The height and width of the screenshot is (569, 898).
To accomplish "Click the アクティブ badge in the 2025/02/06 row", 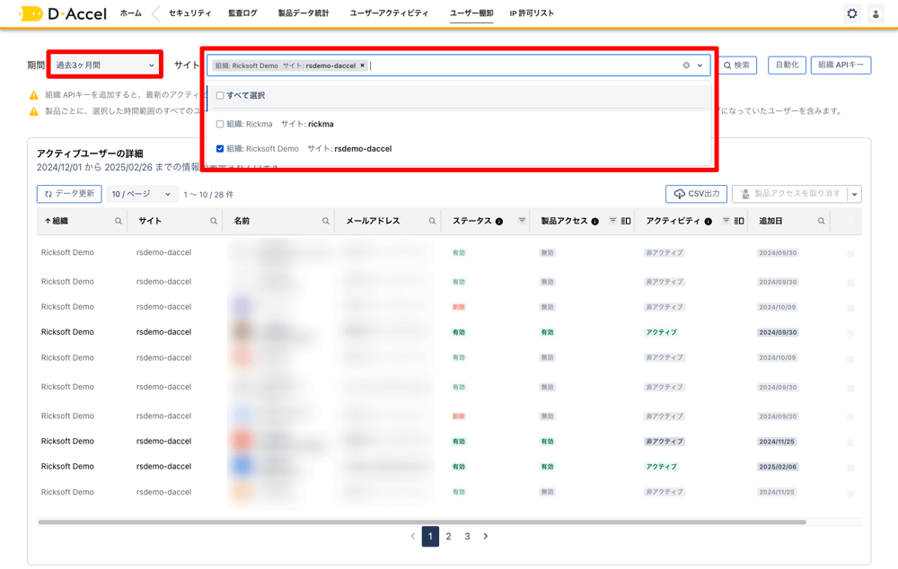I will pos(662,467).
